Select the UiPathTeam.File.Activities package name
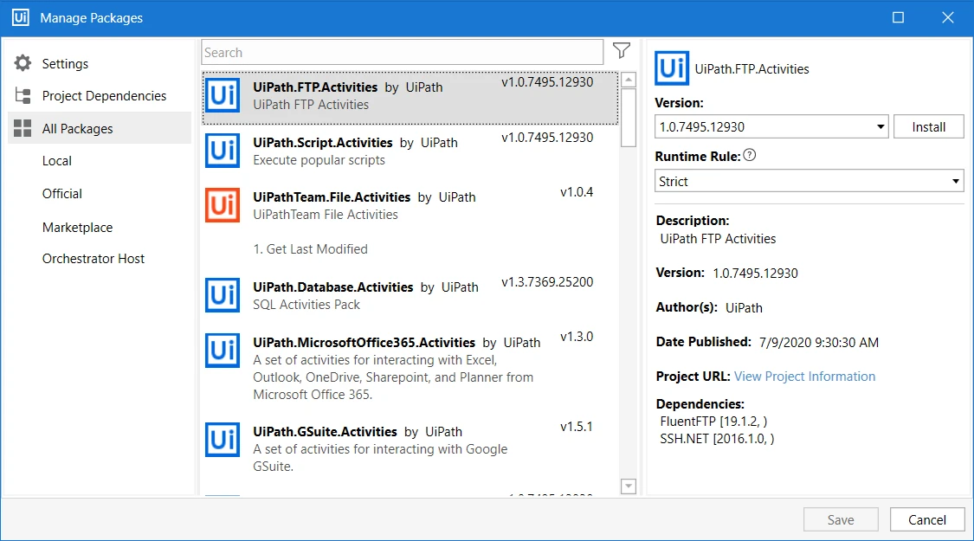Image resolution: width=974 pixels, height=541 pixels. (332, 196)
